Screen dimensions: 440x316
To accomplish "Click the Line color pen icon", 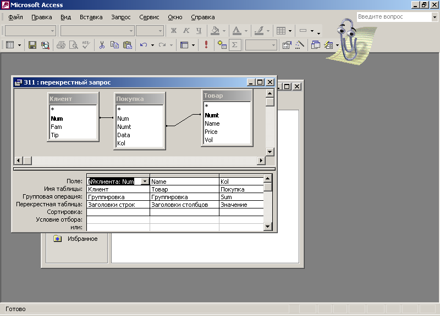I will coord(259,31).
